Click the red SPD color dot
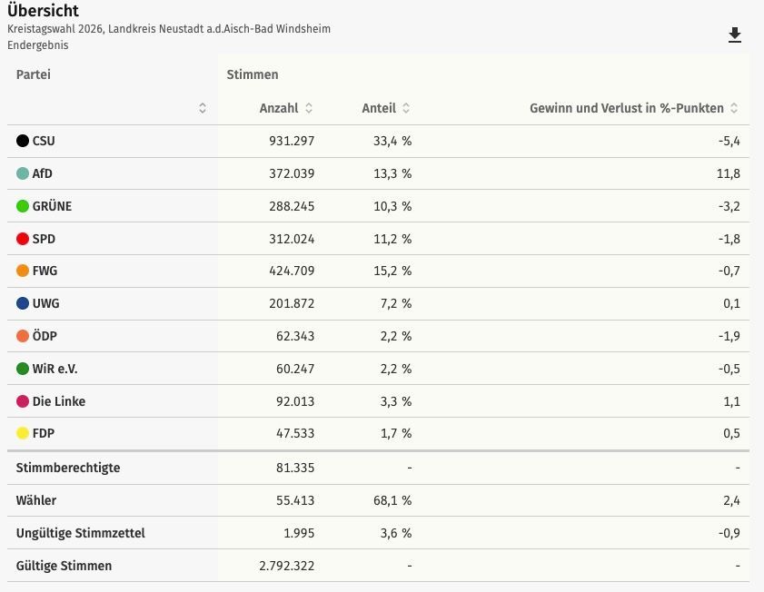 click(x=23, y=239)
